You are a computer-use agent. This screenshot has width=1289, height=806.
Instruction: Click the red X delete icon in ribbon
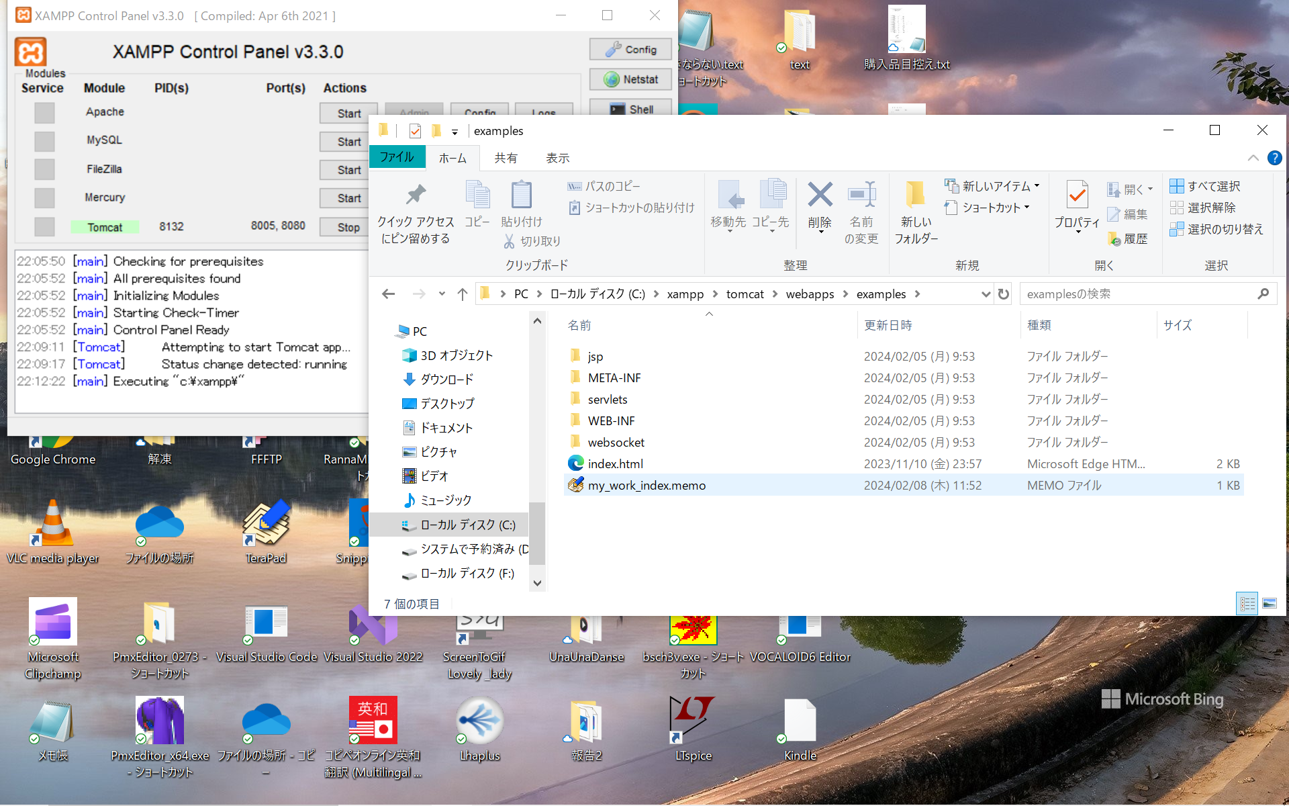click(820, 195)
